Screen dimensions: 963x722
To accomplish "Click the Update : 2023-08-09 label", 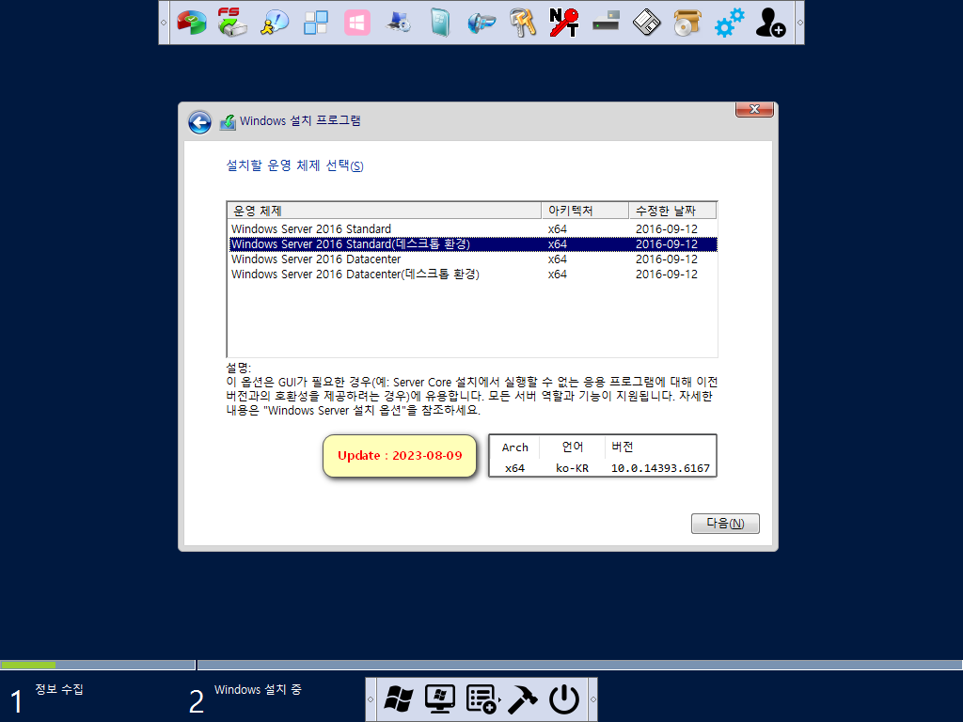I will (x=400, y=456).
